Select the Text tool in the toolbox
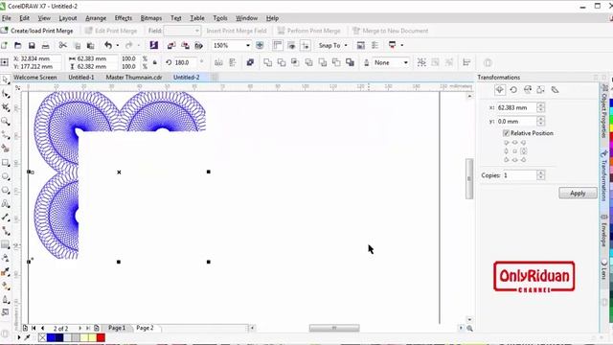Viewport: 613px width, 345px height. (x=6, y=204)
